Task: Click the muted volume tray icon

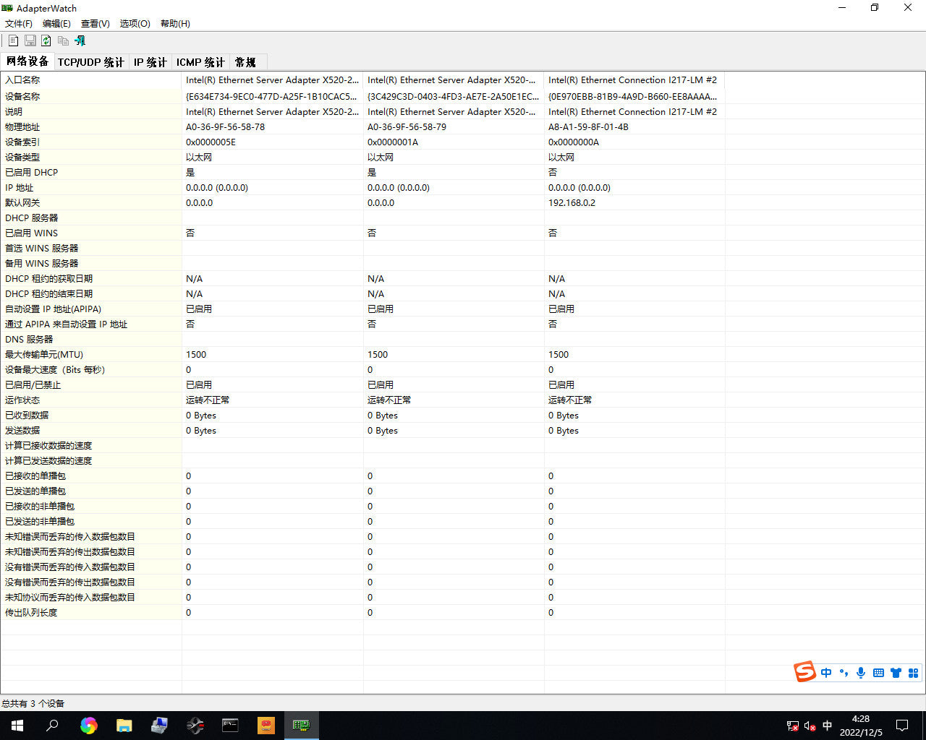Action: (810, 726)
